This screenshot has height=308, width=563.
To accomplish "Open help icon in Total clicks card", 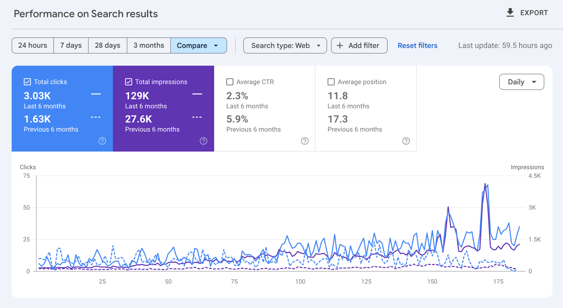I will point(102,141).
